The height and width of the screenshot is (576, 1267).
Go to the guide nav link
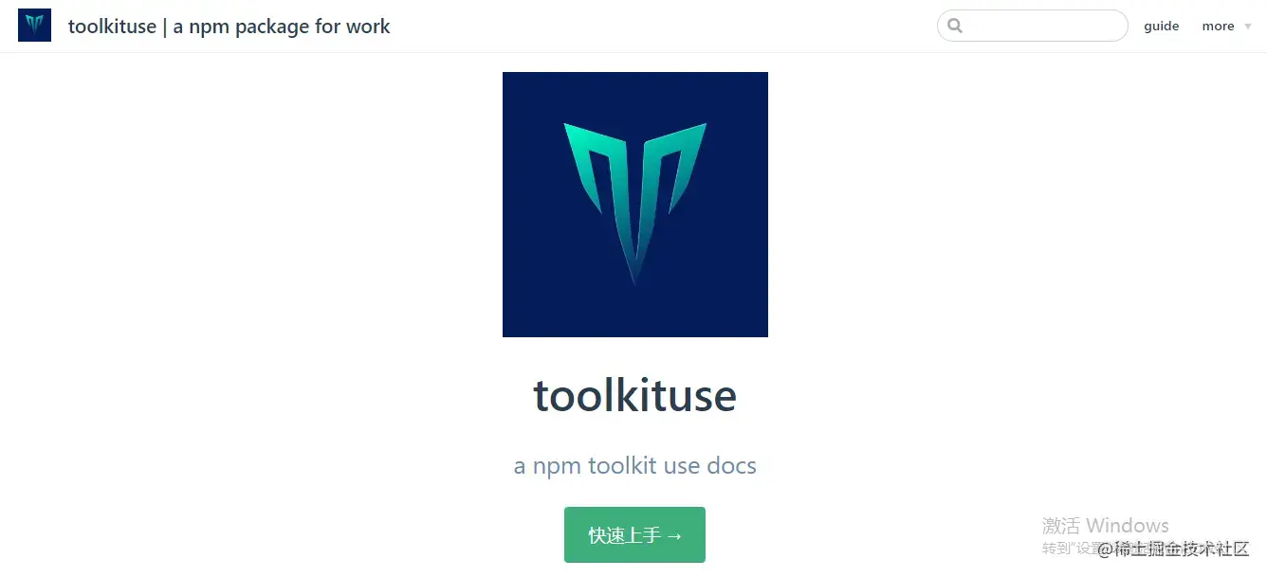click(x=1161, y=26)
